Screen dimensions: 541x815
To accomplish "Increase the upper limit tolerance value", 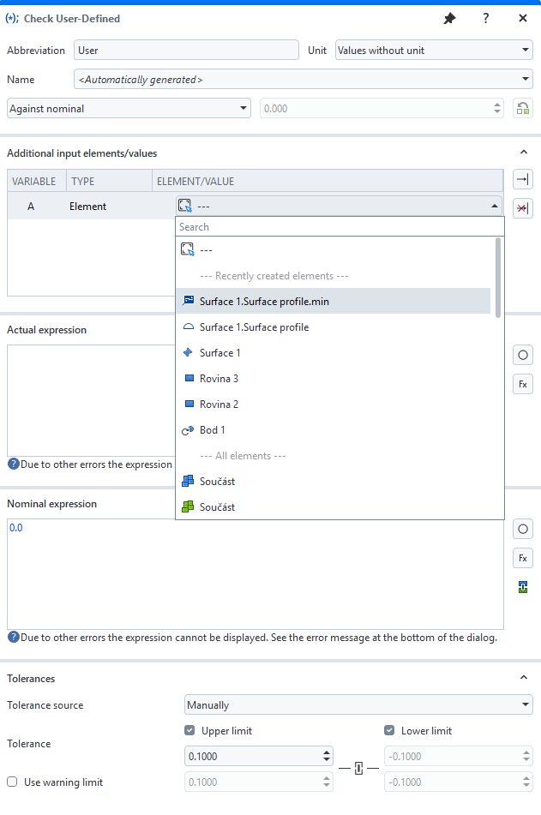I will [326, 752].
